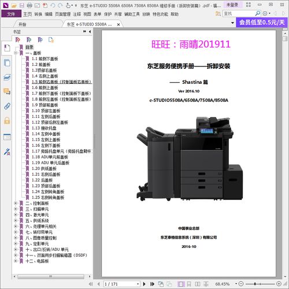
Task: Expand the bookmark panel double-arrow button
Action: (x=84, y=31)
